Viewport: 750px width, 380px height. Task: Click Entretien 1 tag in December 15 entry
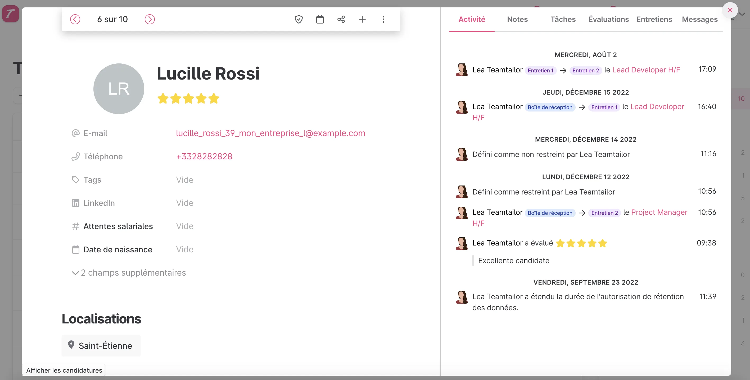coord(604,107)
